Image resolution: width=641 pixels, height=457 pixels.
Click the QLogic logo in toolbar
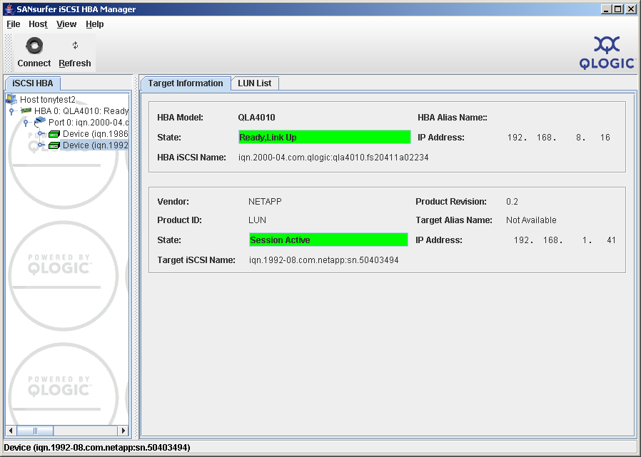click(x=607, y=53)
